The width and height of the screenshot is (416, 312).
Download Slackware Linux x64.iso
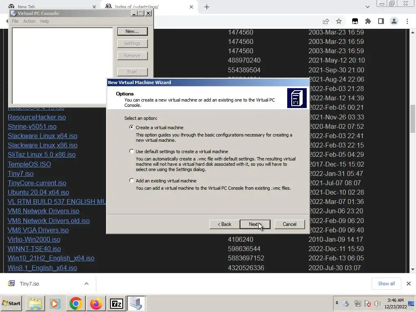(x=42, y=136)
